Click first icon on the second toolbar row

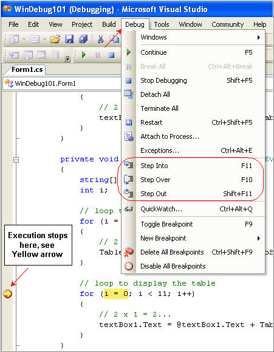click(x=14, y=55)
